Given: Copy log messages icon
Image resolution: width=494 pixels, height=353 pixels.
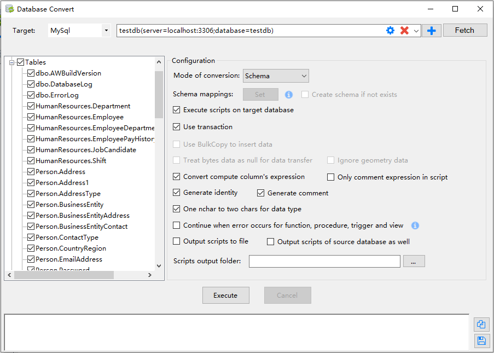Looking at the screenshot, I should coord(481,324).
